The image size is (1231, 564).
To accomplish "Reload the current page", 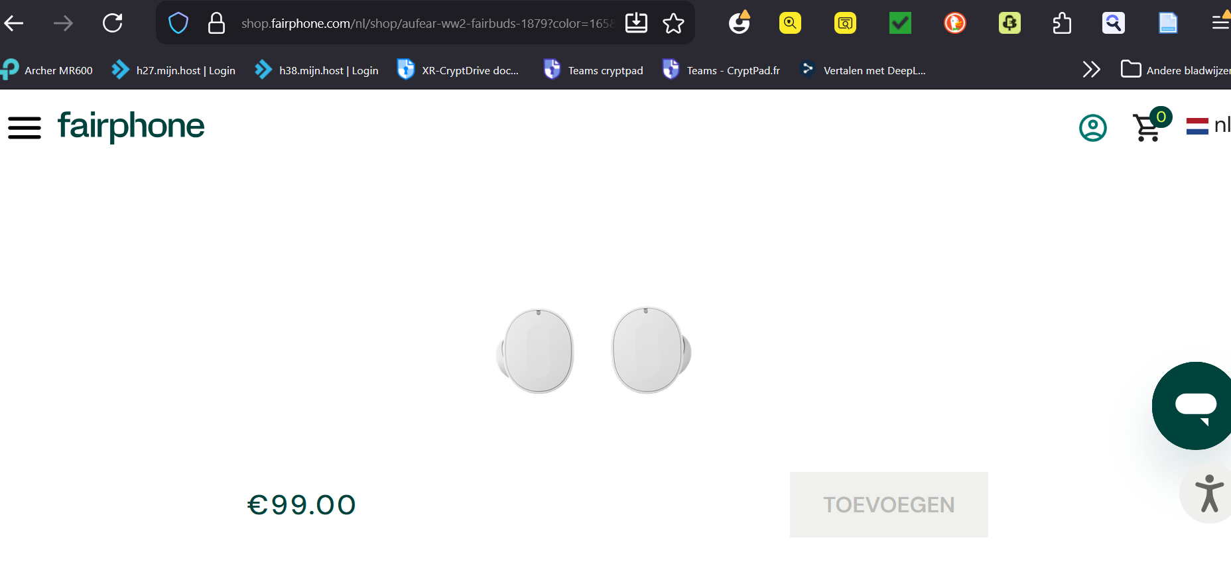I will [113, 24].
